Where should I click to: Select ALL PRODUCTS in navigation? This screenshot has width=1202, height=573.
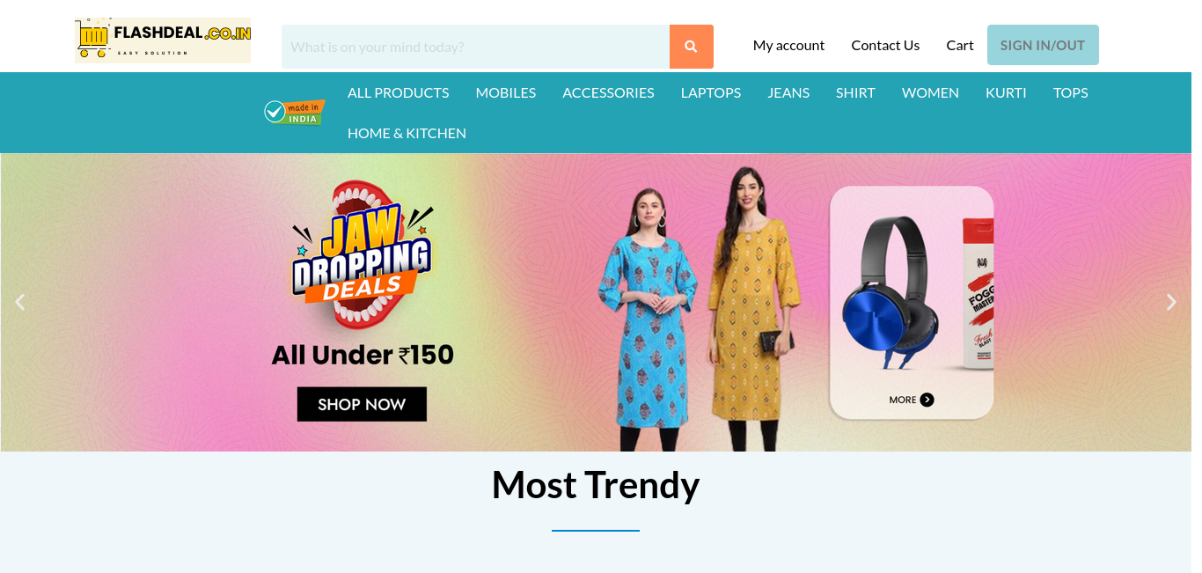click(398, 92)
